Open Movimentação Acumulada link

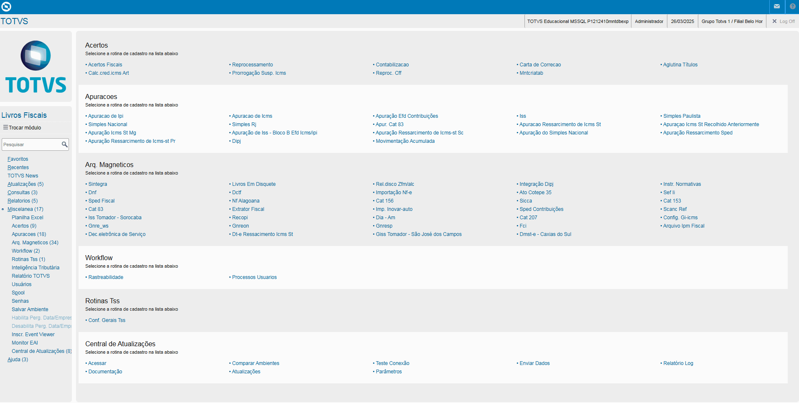(x=405, y=141)
